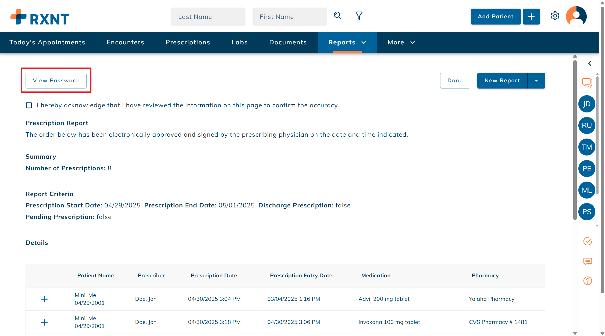Screen dimensions: 605x336
Task: Open the help question mark icon
Action: pos(588,281)
